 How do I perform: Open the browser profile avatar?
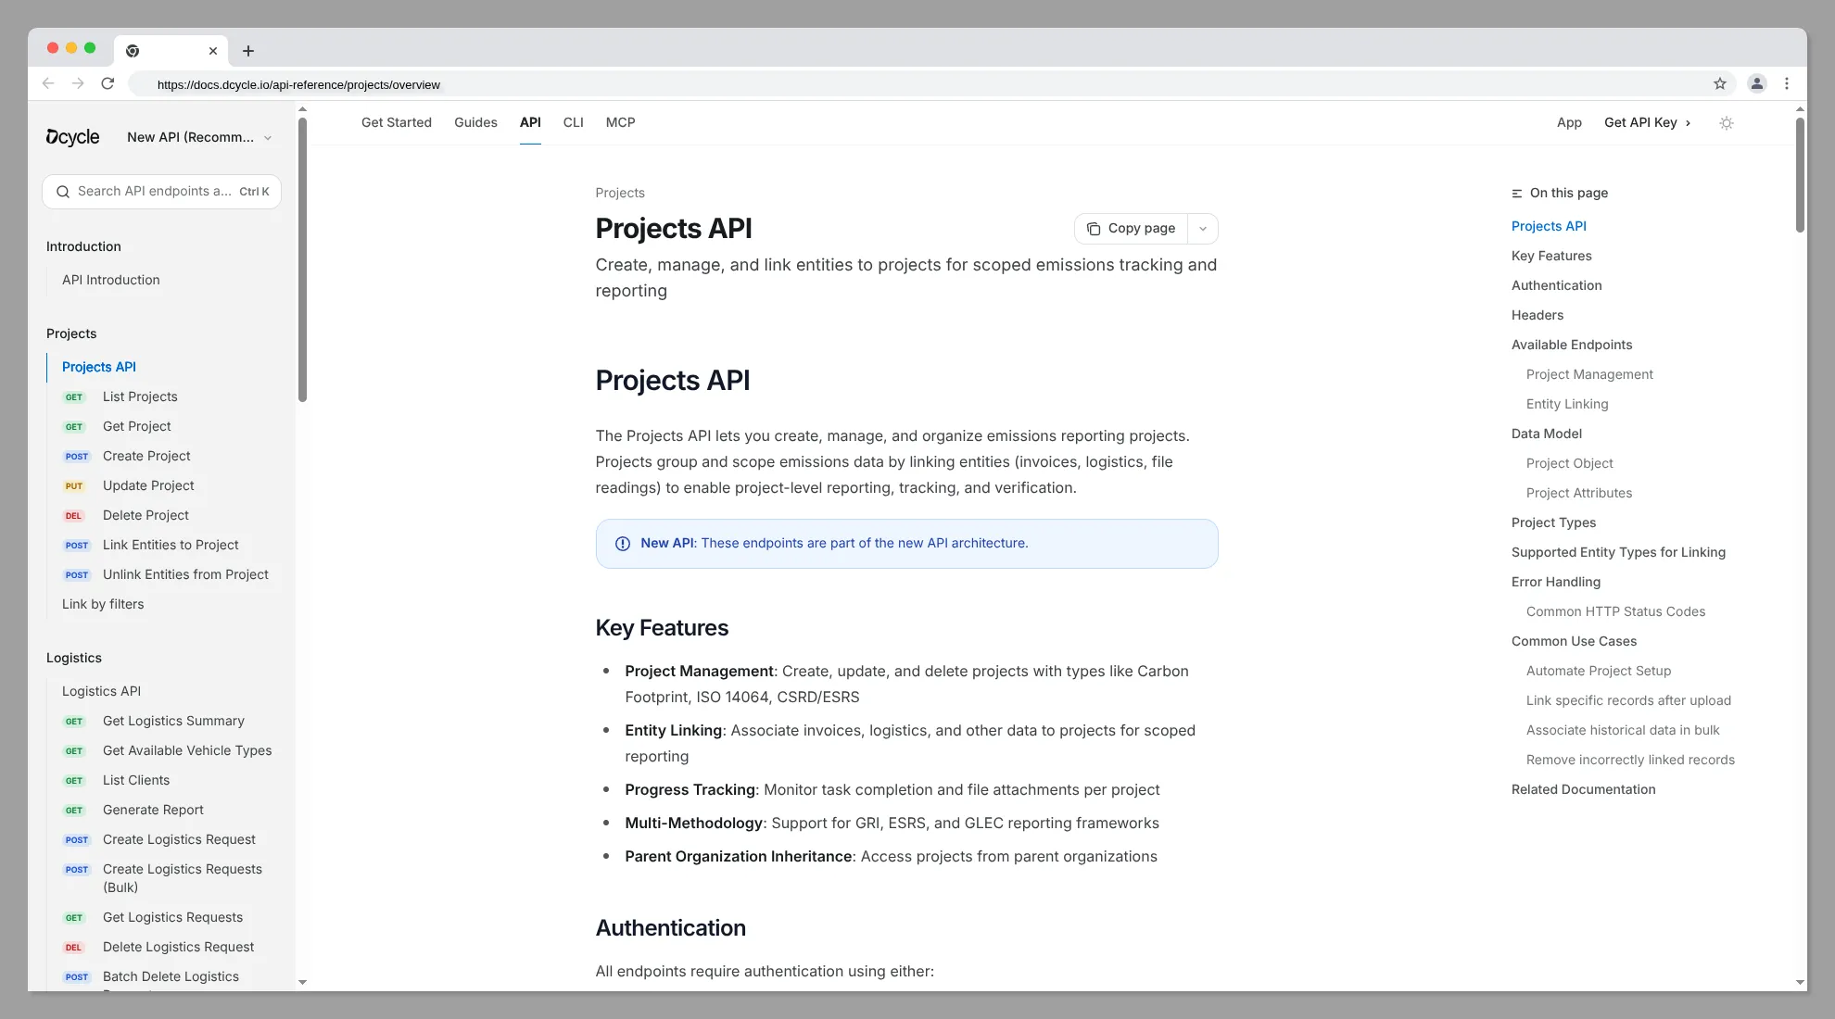click(x=1756, y=83)
